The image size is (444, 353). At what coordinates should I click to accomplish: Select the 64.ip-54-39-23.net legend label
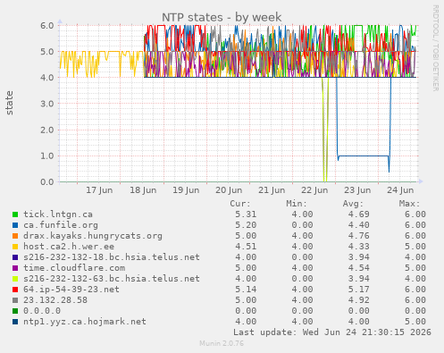pyautogui.click(x=71, y=290)
